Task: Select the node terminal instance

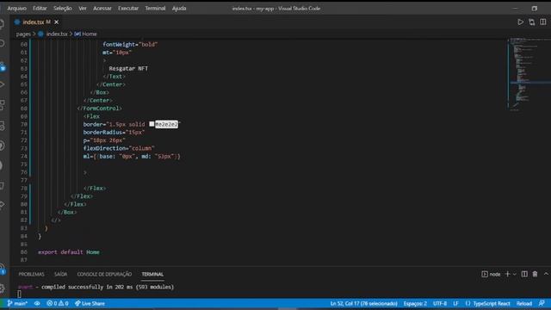Action: tap(491, 274)
